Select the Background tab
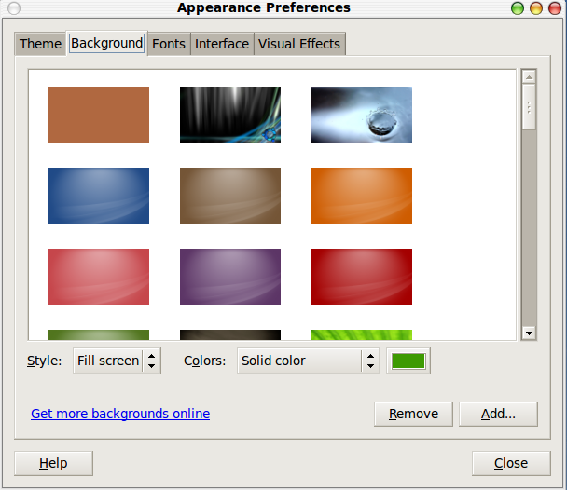Viewport: 567px width, 490px height. pyautogui.click(x=106, y=43)
